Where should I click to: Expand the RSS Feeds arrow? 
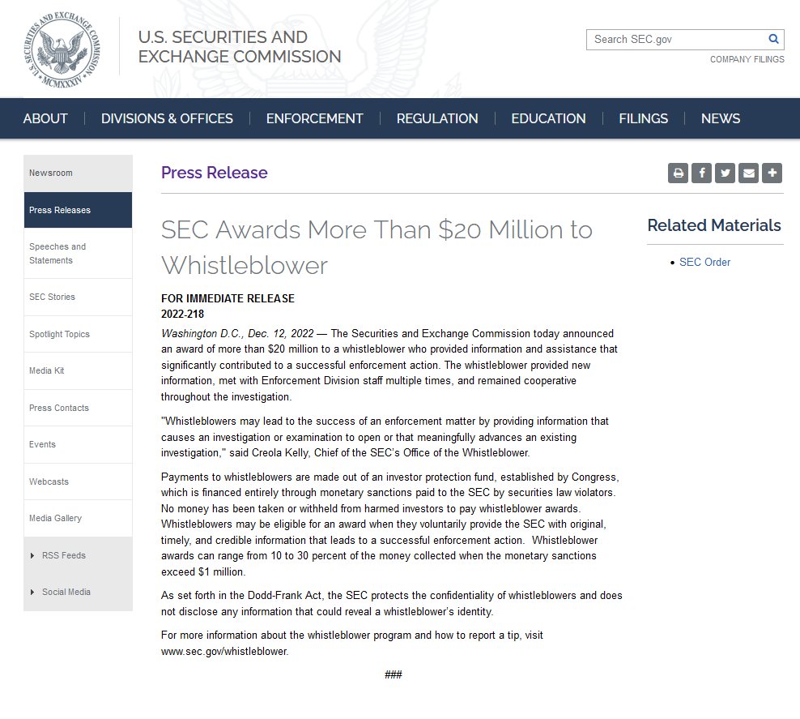[x=32, y=555]
